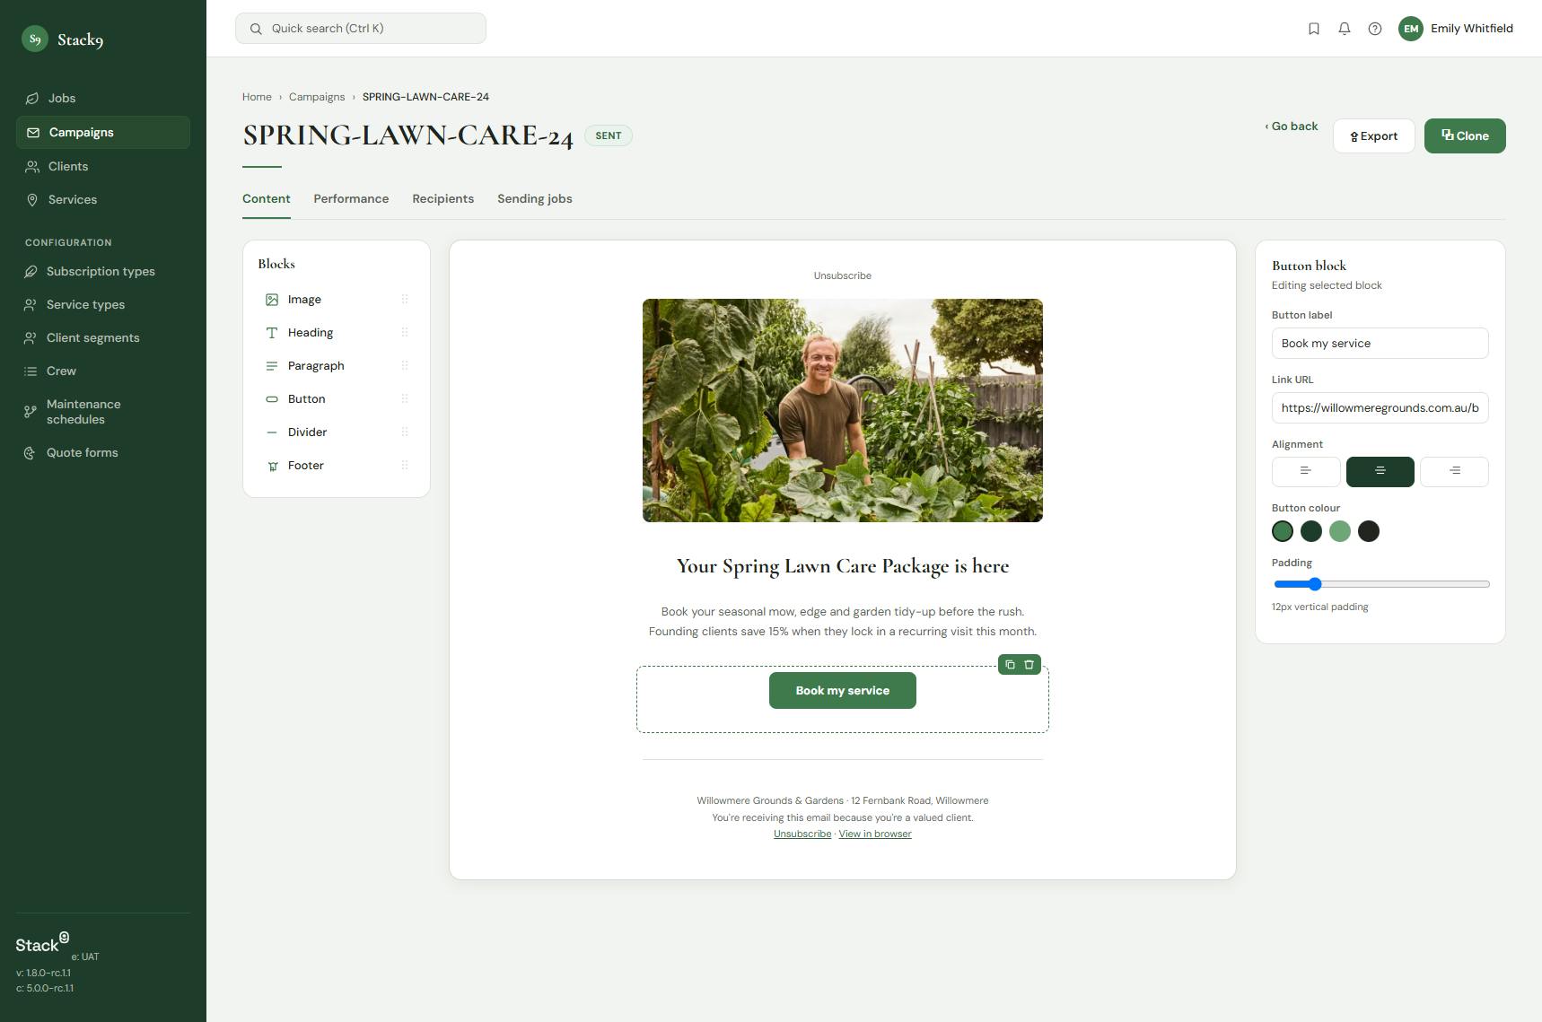Click View in browser link
1542x1022 pixels.
coord(875,834)
